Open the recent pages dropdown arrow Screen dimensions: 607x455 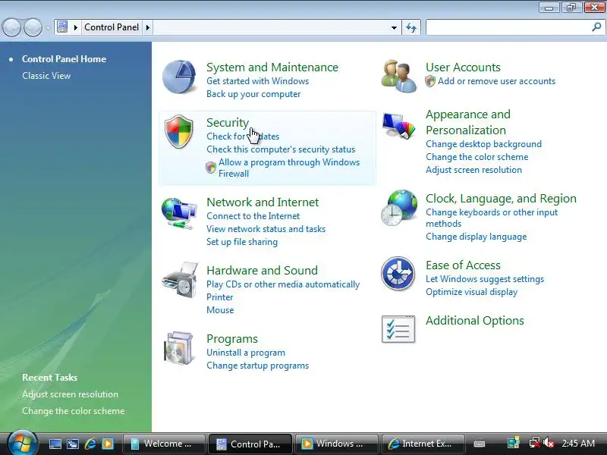coord(48,27)
